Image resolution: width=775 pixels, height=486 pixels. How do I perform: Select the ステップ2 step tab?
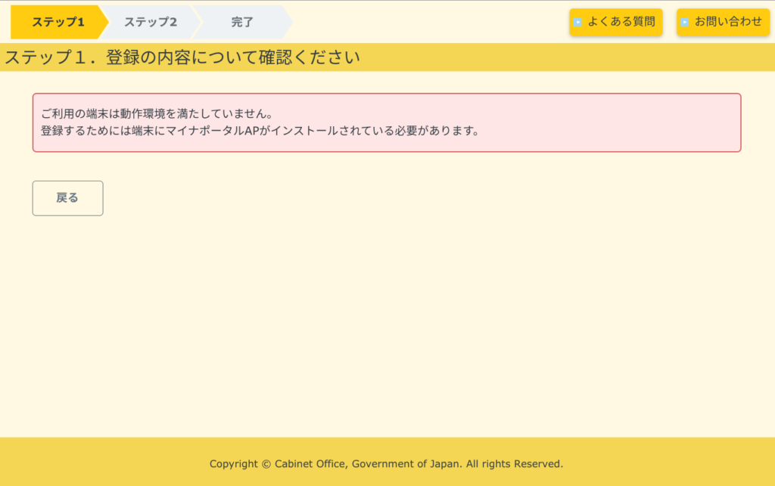[150, 22]
